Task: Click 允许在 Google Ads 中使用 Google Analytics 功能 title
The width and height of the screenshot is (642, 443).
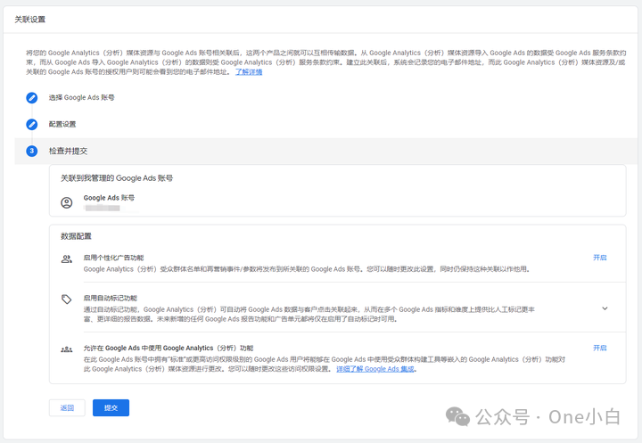Action: [x=169, y=348]
